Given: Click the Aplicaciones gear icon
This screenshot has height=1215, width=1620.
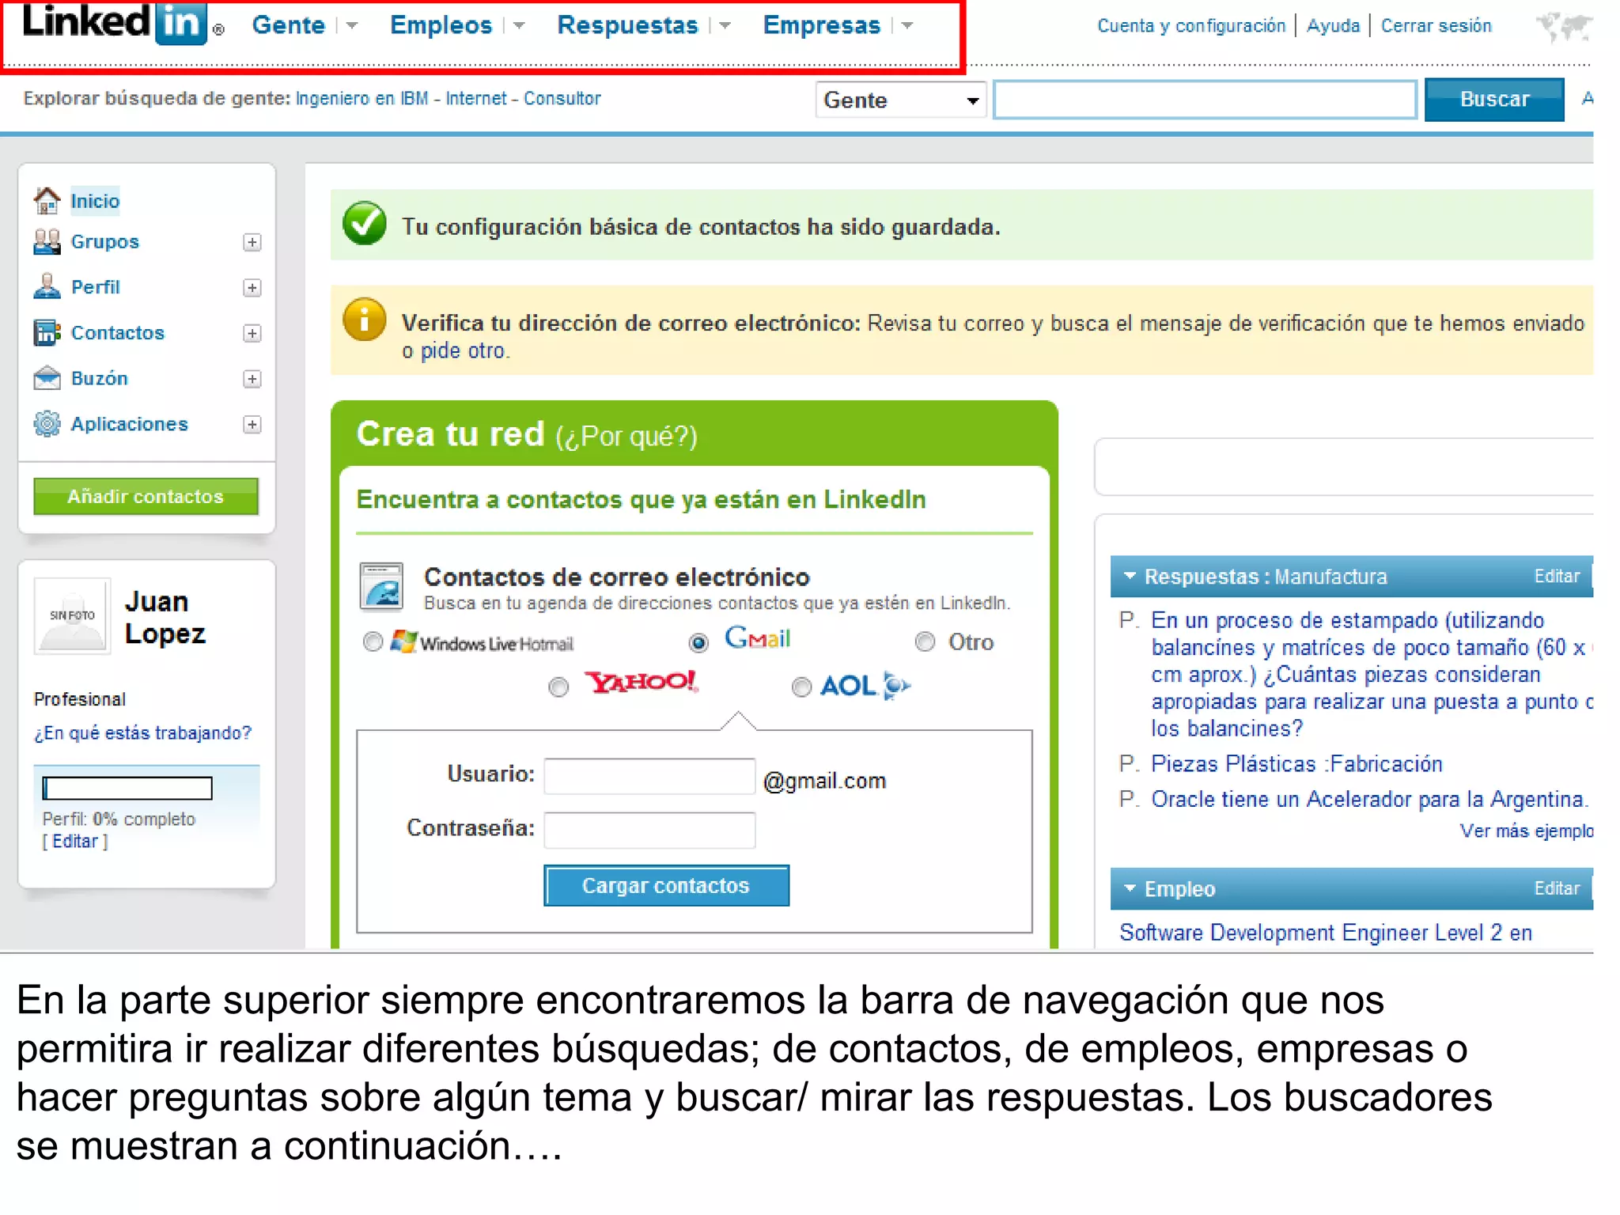Looking at the screenshot, I should [47, 424].
